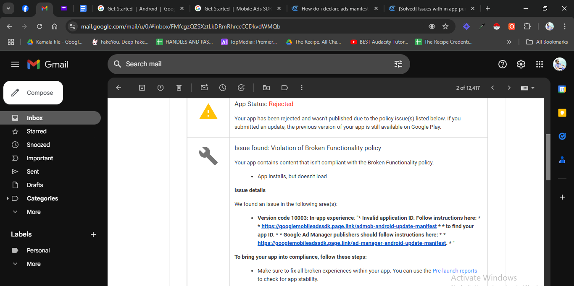This screenshot has height=286, width=574.
Task: Switch to How do i declare ads manifest tab
Action: point(335,8)
